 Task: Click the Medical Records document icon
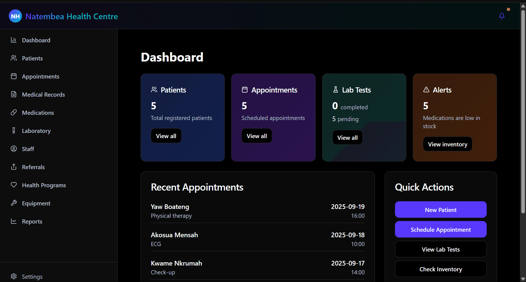click(x=14, y=94)
